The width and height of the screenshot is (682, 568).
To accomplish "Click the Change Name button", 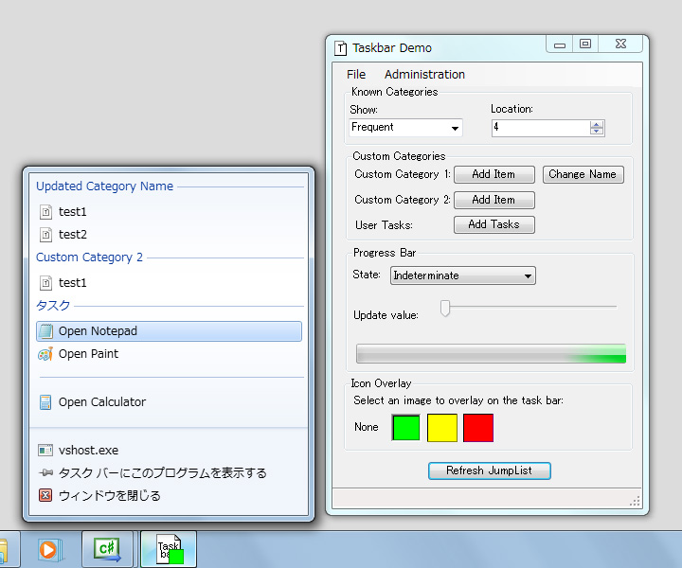I will [x=583, y=174].
